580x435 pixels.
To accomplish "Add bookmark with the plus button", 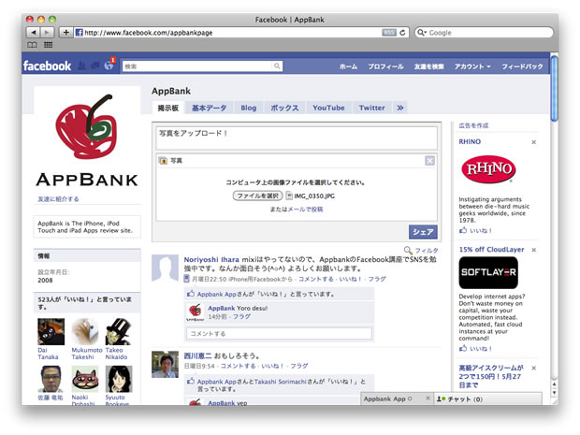I will (65, 33).
